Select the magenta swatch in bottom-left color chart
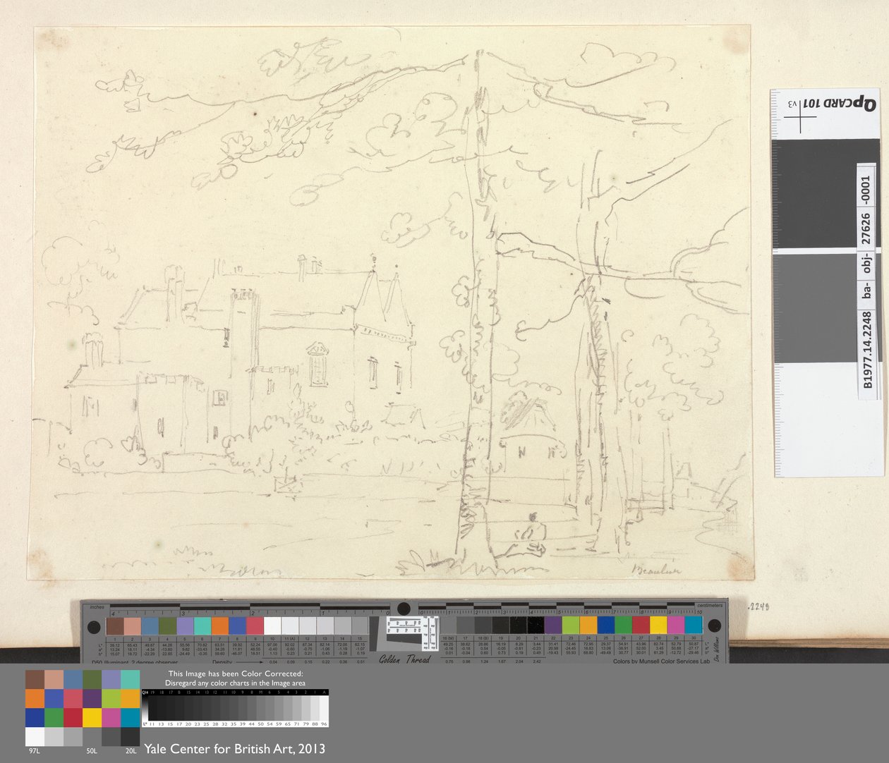The image size is (889, 763). [x=111, y=717]
